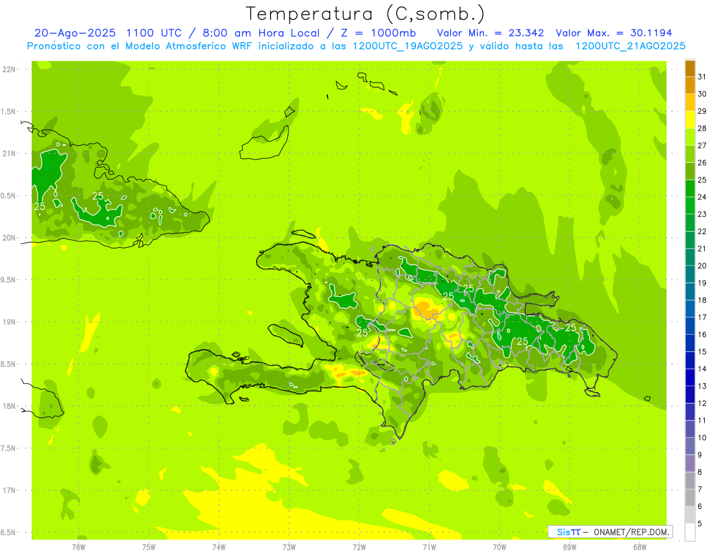Click the '74W' longitude axis label
The height and width of the screenshot is (555, 718).
tap(218, 547)
